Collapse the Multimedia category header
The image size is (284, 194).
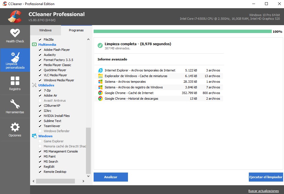[x=47, y=45]
